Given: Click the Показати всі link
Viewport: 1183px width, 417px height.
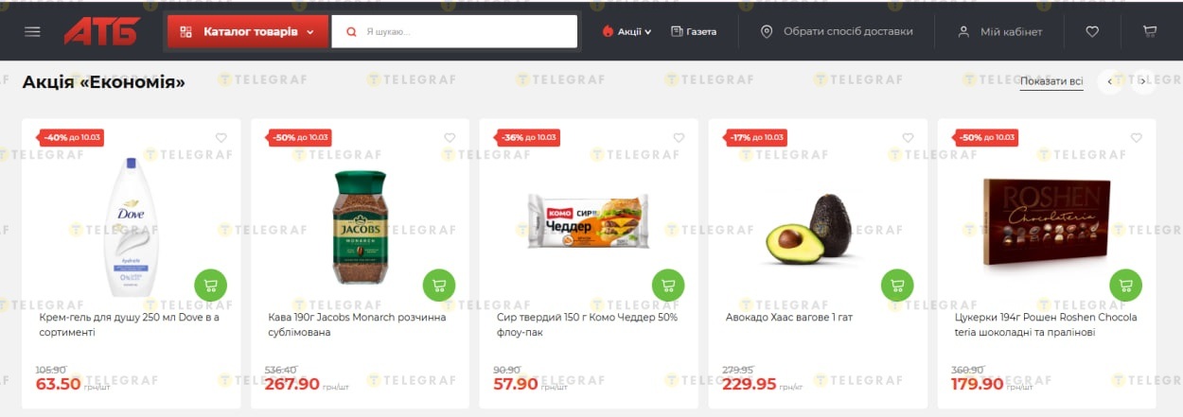Looking at the screenshot, I should click(x=1051, y=82).
